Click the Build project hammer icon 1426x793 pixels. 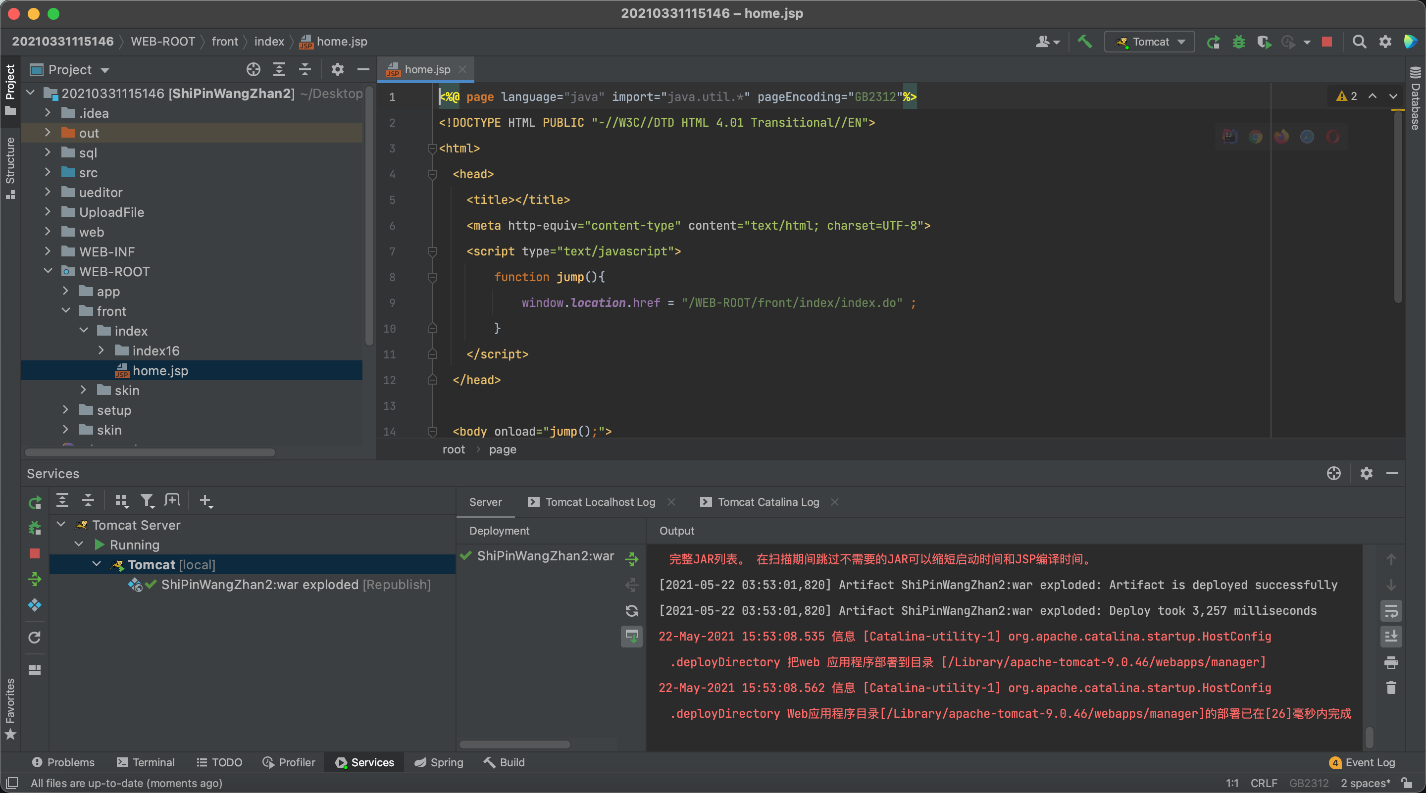(x=1084, y=42)
